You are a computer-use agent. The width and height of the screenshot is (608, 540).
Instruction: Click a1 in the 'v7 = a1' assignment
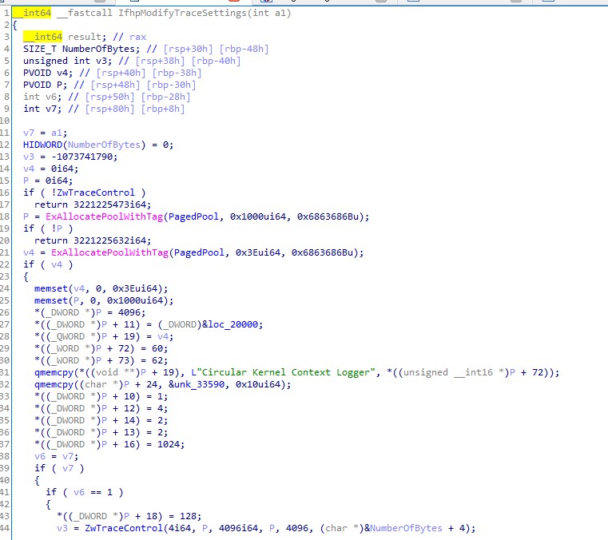coord(57,133)
